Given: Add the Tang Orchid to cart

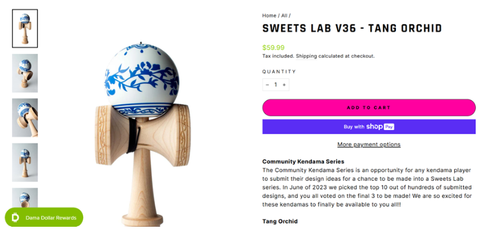Looking at the screenshot, I should click(369, 108).
